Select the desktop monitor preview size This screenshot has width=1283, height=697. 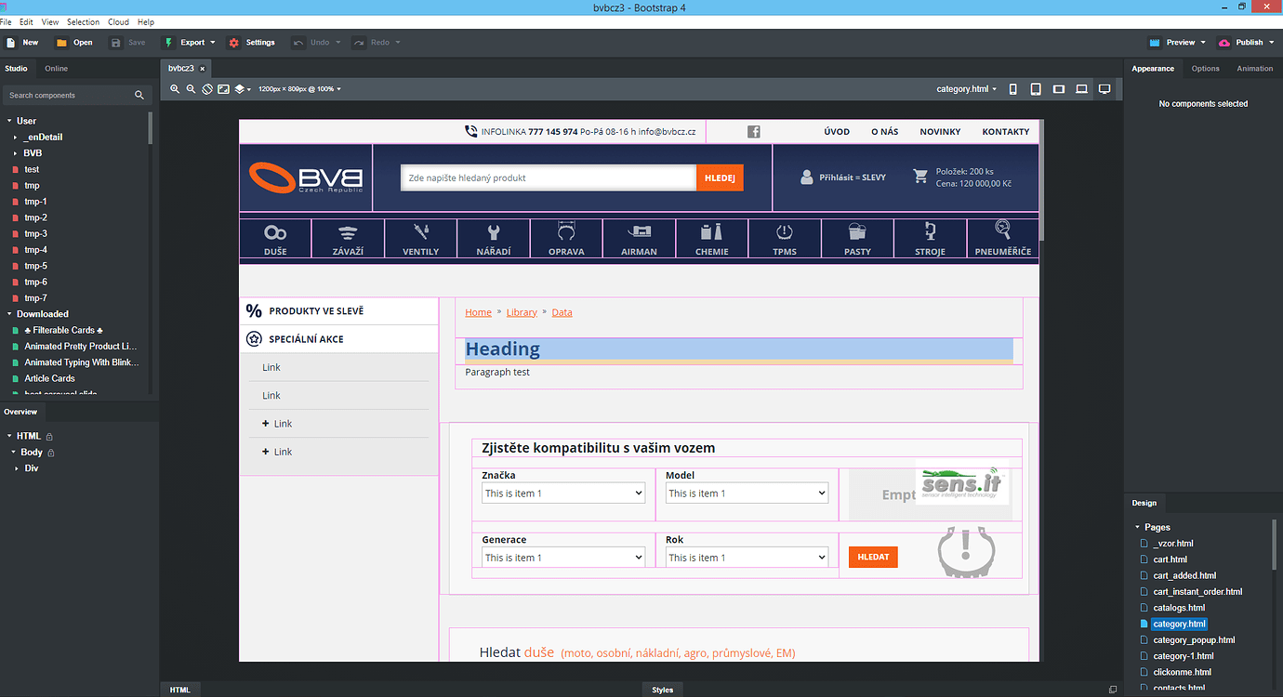1104,89
